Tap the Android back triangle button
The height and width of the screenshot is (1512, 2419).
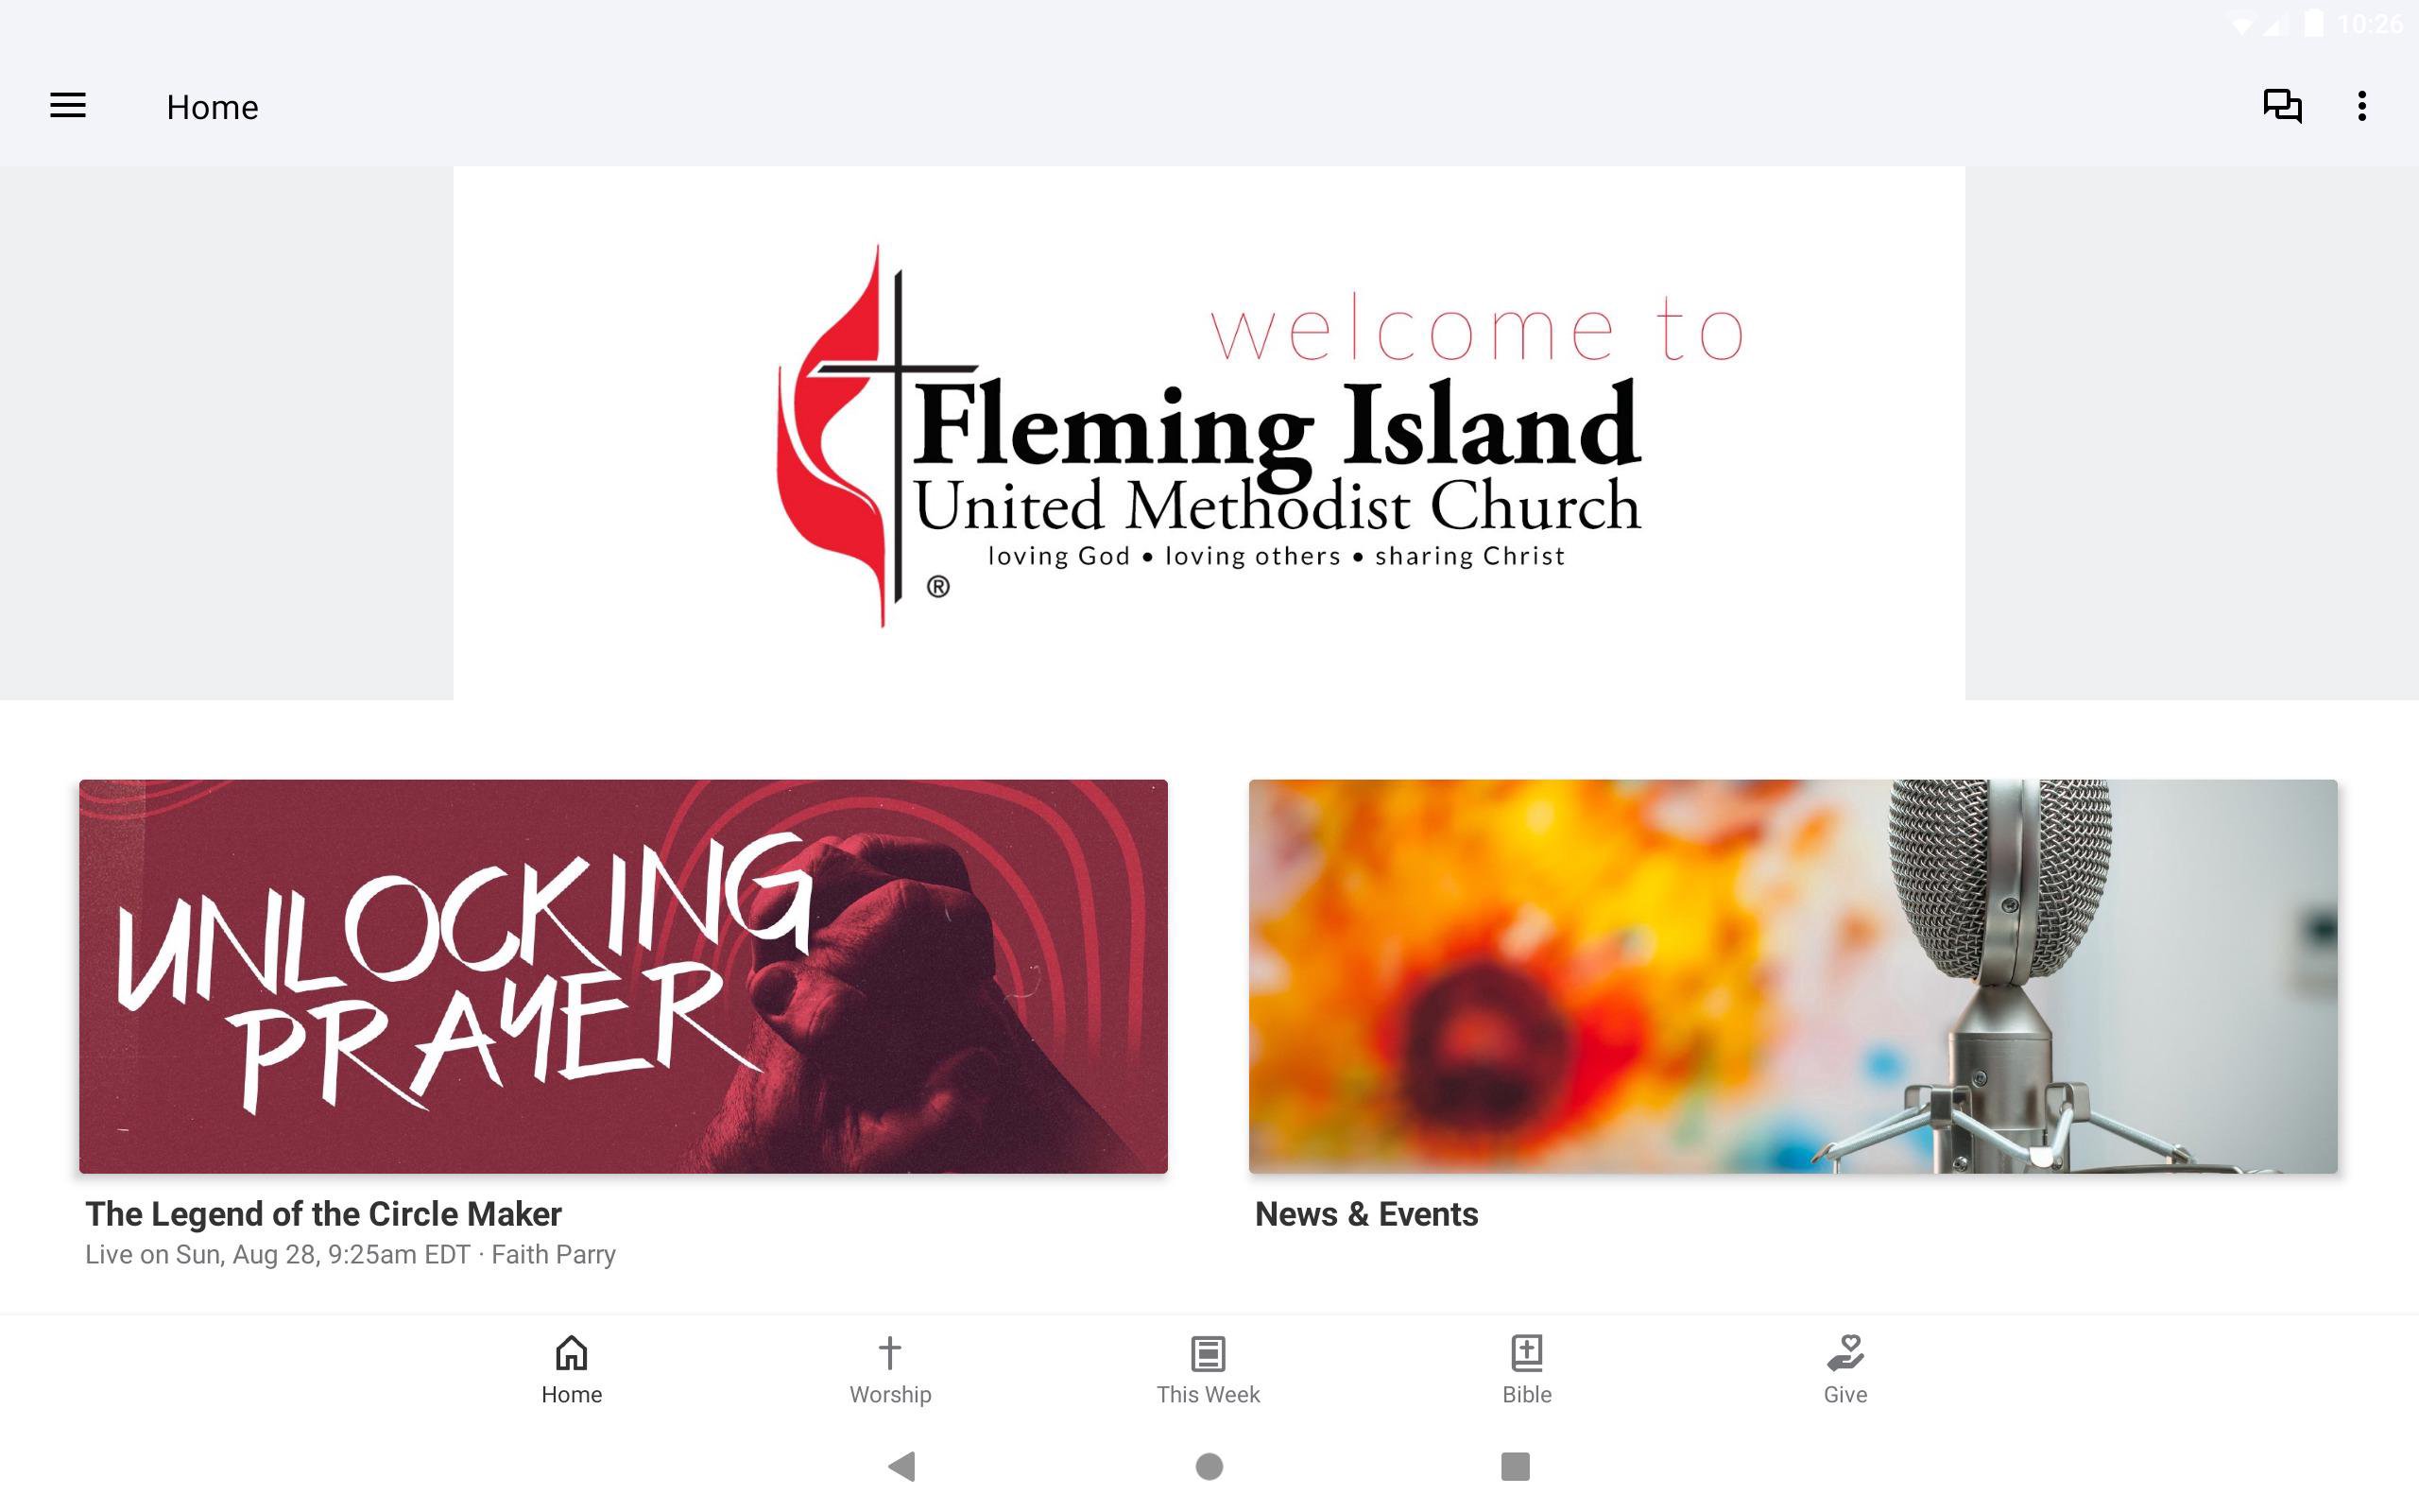click(x=901, y=1466)
